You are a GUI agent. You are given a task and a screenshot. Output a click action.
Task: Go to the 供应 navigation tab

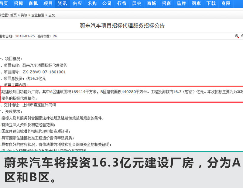(x=77, y=3)
